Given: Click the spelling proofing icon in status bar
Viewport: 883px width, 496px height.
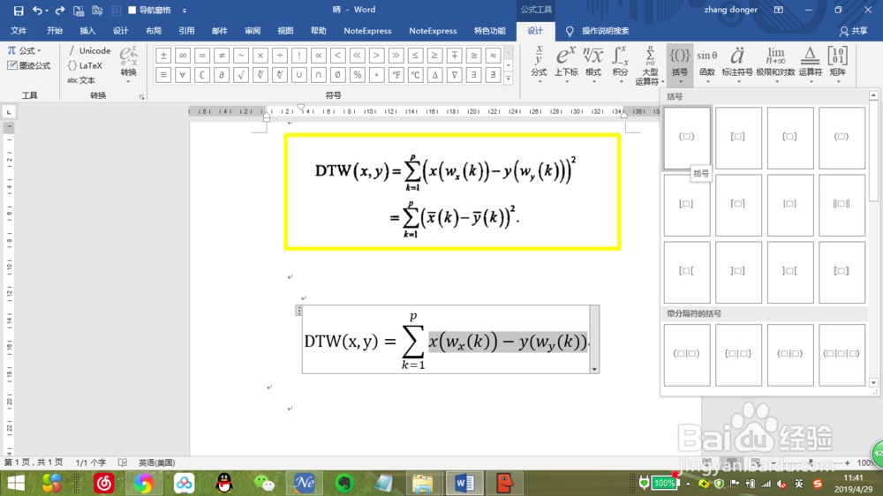Looking at the screenshot, I should [123, 462].
